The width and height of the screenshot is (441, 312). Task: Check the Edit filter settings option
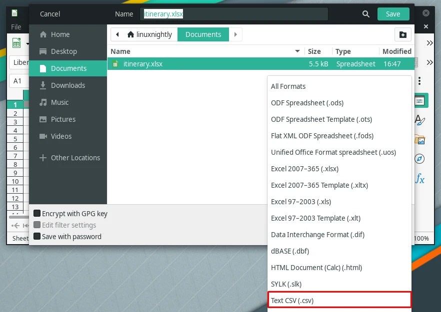36,225
